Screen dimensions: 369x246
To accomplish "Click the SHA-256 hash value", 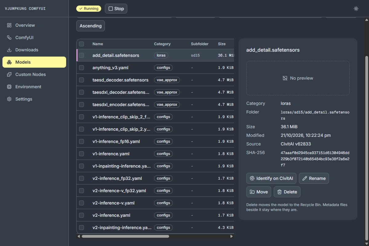I will pyautogui.click(x=315, y=159).
